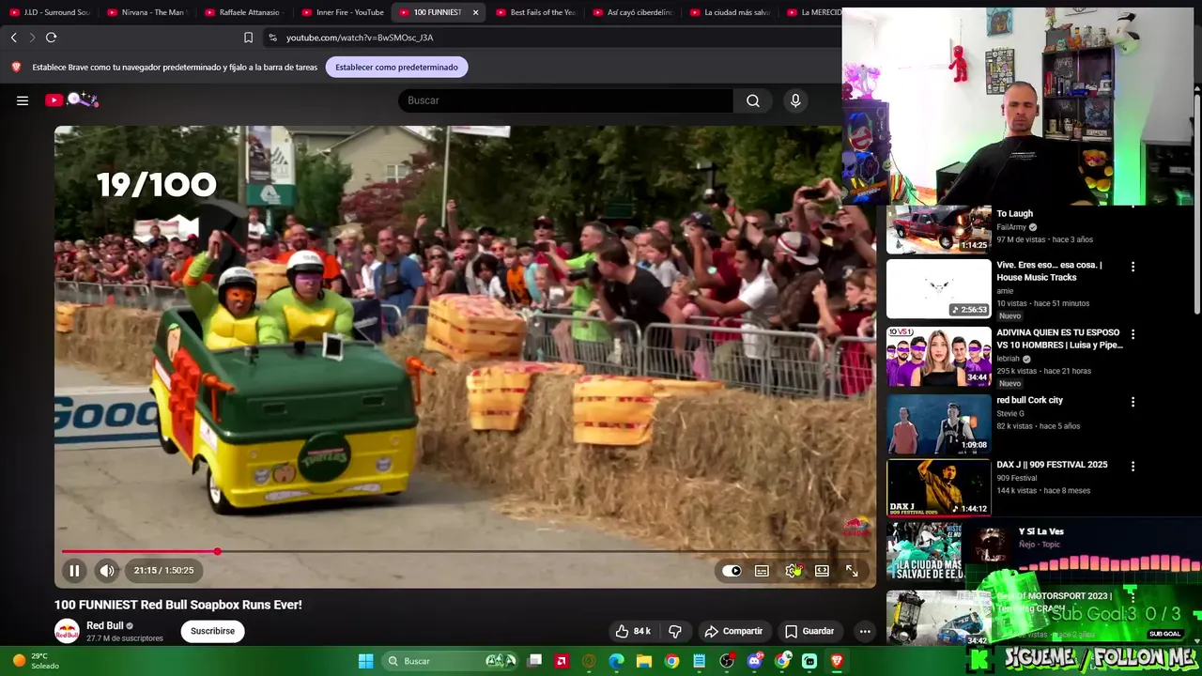Viewport: 1202px width, 676px height.
Task: Go forward in browser history
Action: point(32,38)
